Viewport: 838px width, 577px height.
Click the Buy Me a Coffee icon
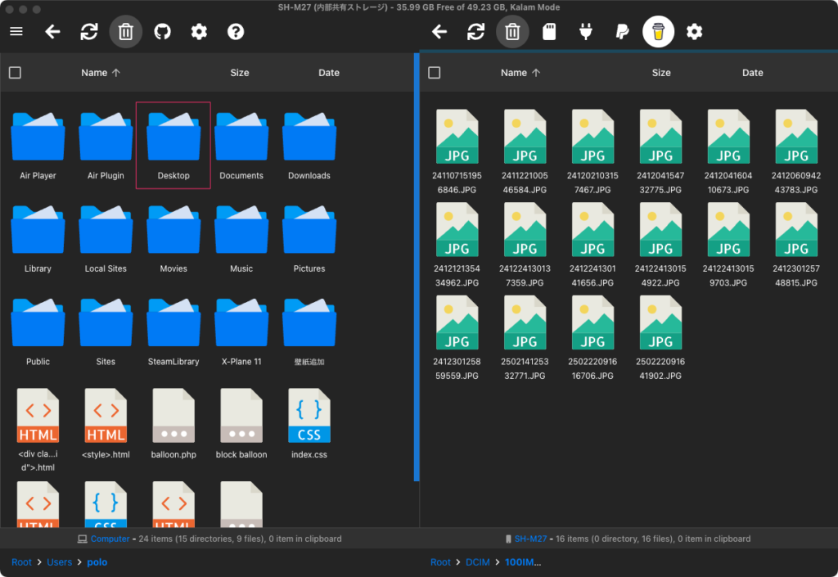(x=658, y=32)
